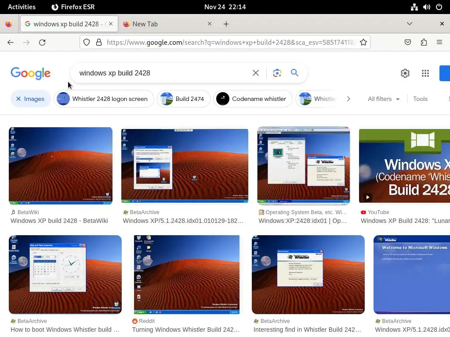450x337 pixels.
Task: Open Windows XP build 2428 - BetaWiki link
Action: (59, 221)
